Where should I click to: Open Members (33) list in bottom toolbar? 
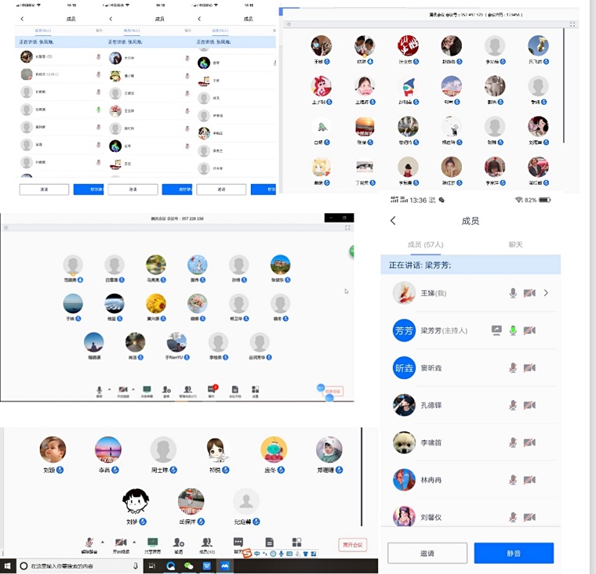pos(207,542)
